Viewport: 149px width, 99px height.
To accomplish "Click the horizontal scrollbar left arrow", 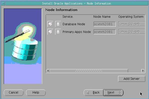I will 48,71.
